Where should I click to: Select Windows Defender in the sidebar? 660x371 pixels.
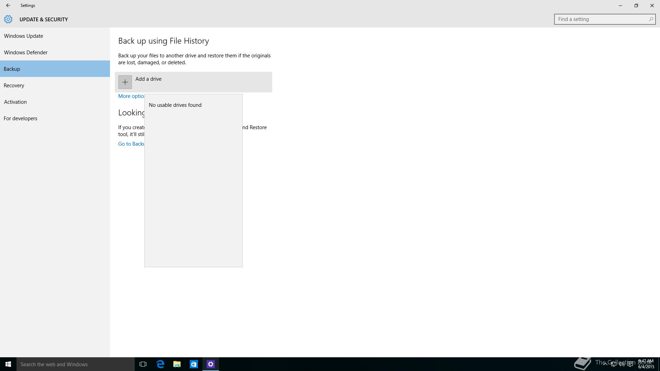(x=26, y=53)
